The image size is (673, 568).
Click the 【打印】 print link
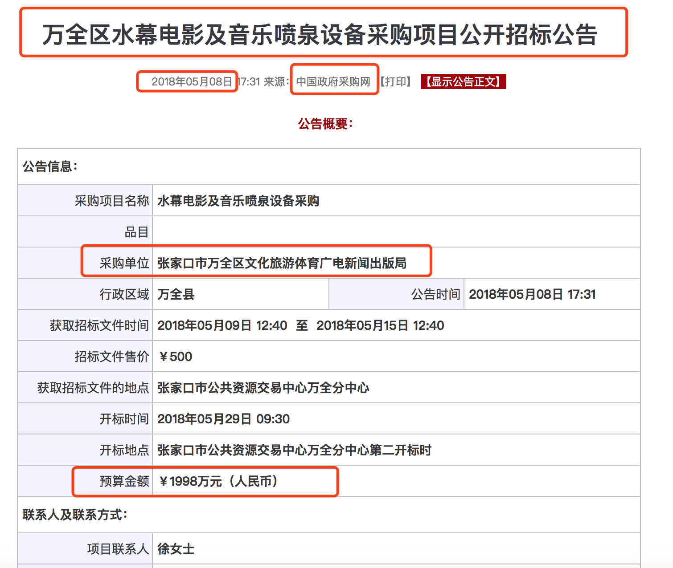tap(396, 81)
